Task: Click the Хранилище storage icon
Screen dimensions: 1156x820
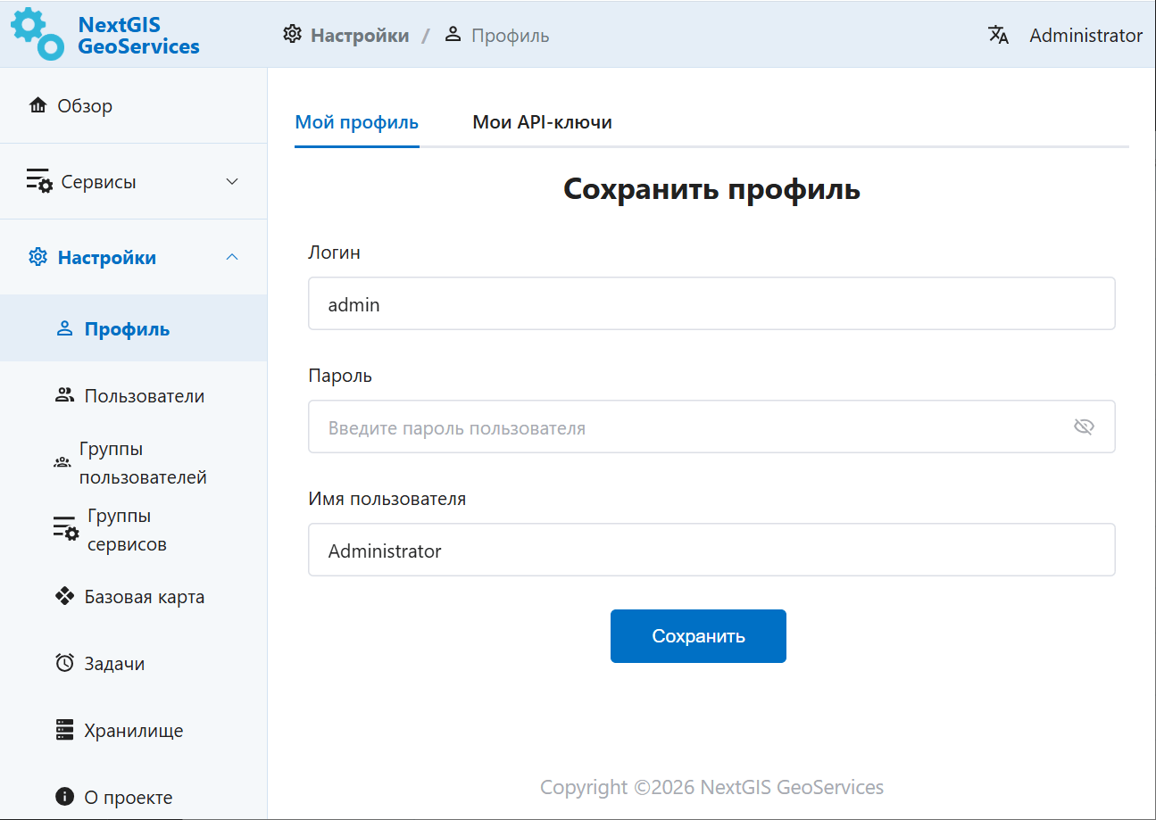Action: [x=64, y=730]
